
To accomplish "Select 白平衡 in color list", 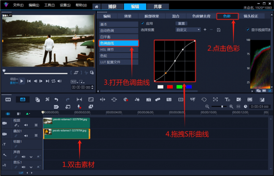I will click(x=118, y=37).
